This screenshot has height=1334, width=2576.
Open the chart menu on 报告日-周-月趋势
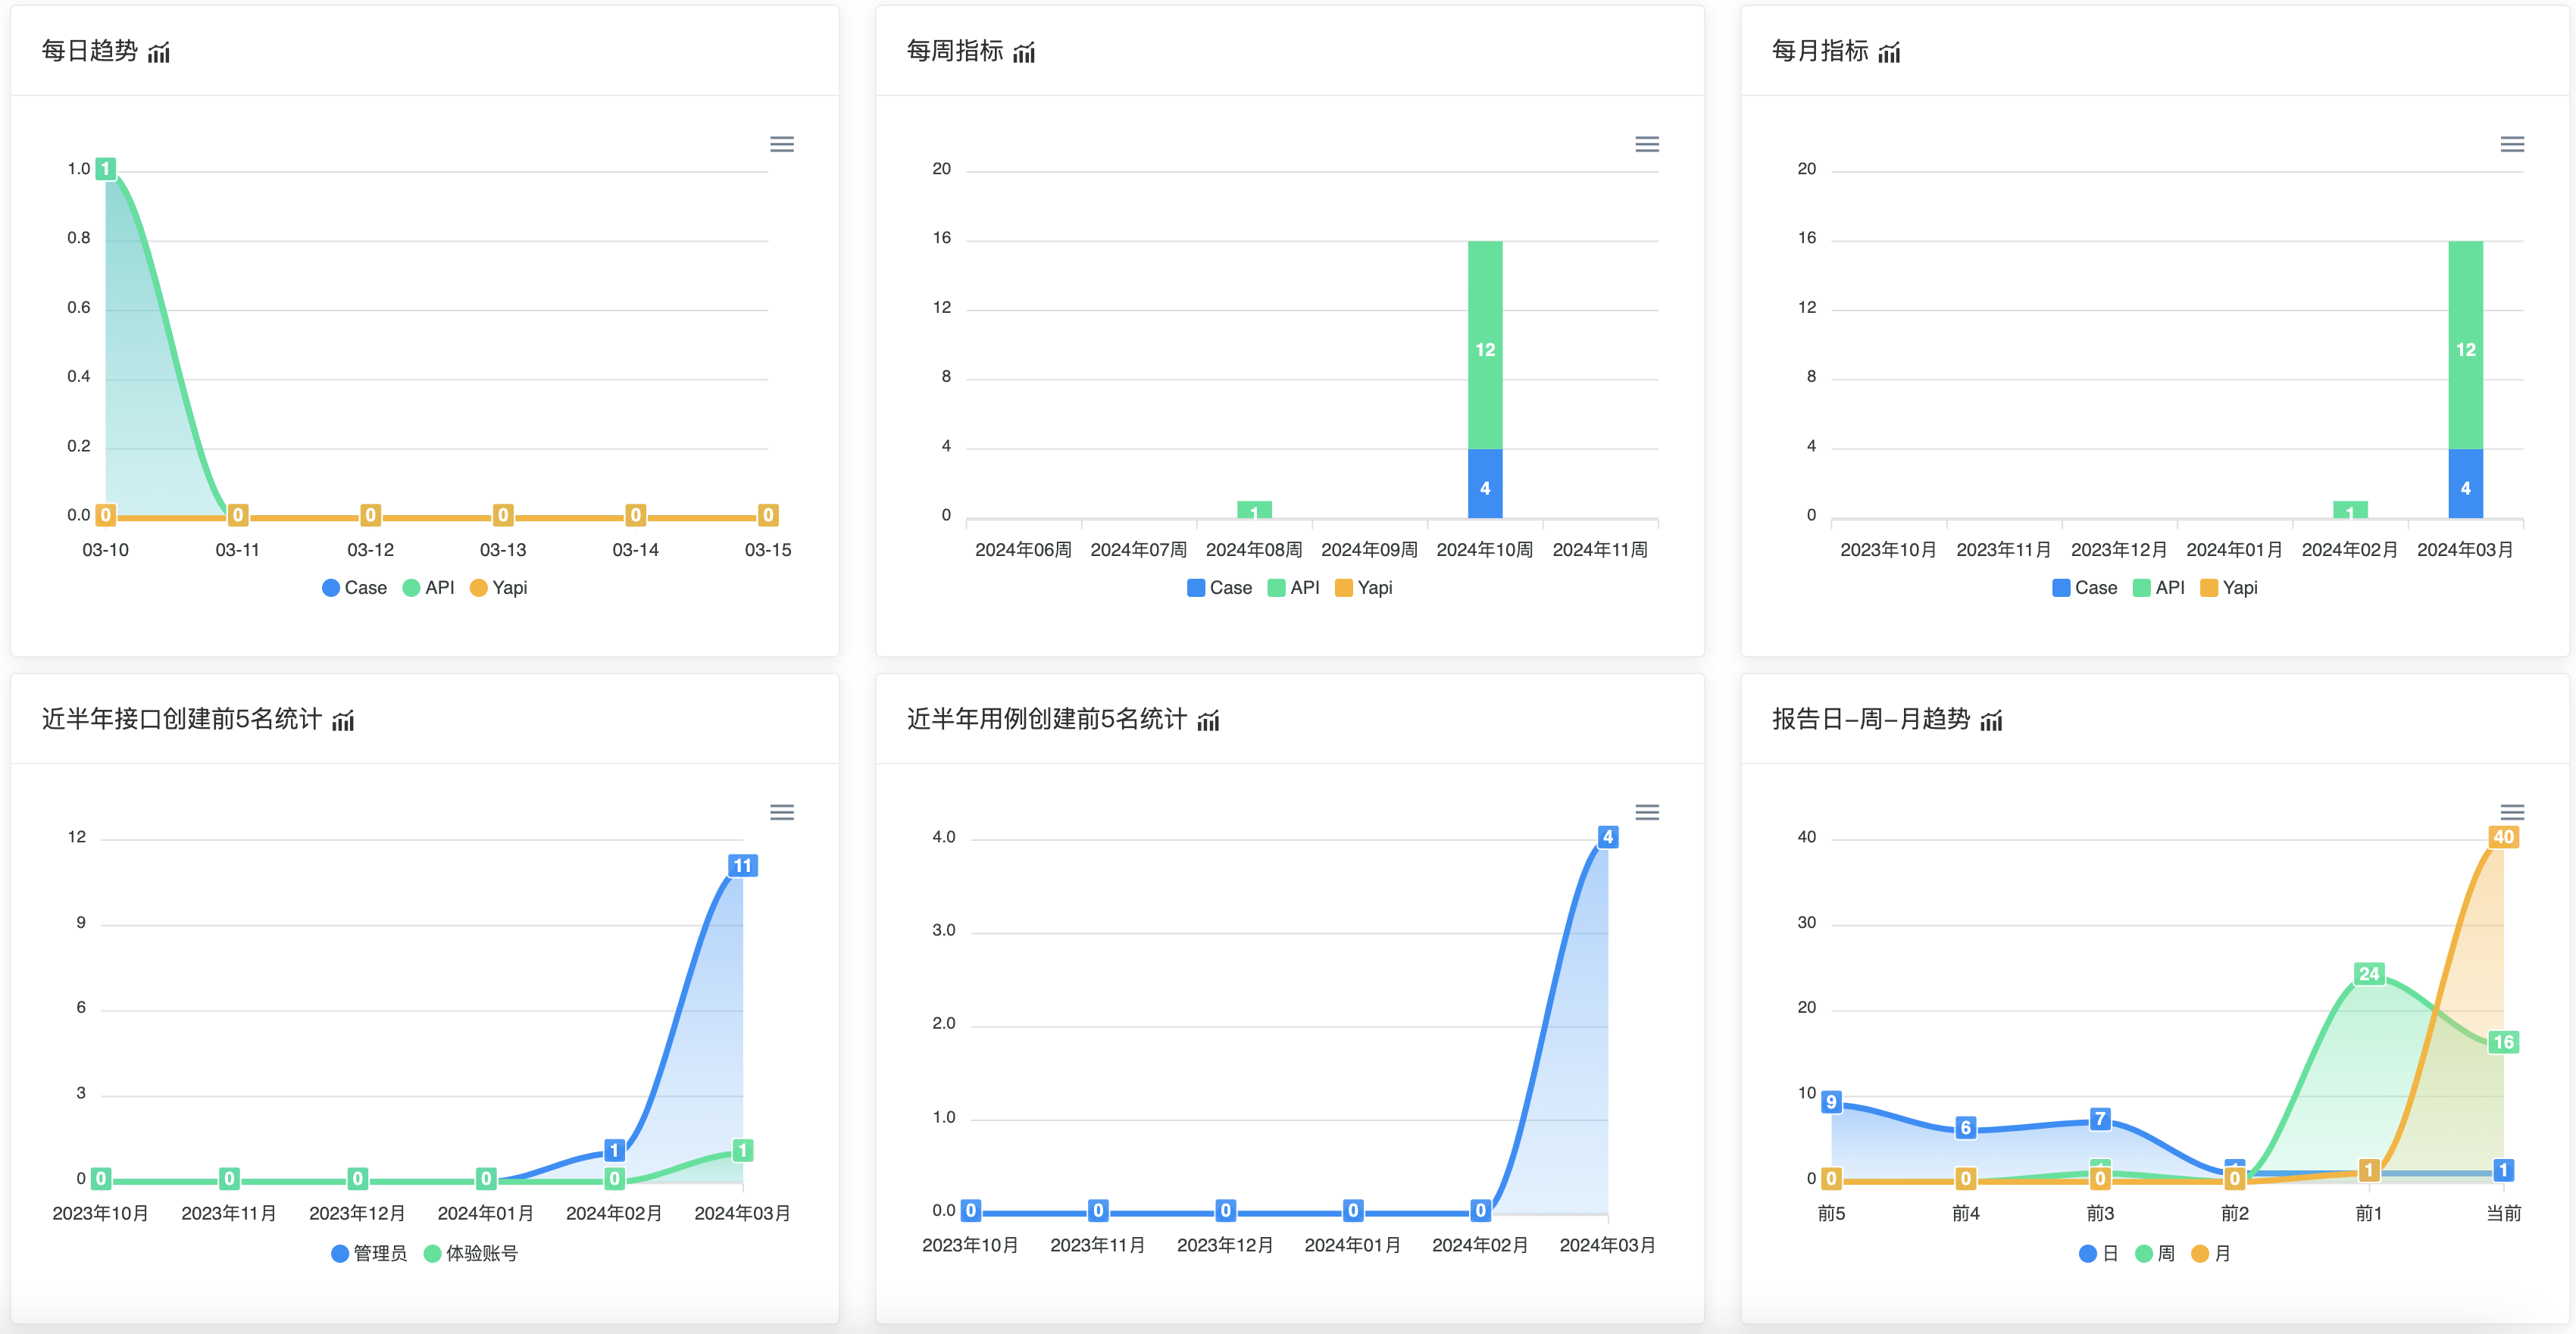(2512, 812)
